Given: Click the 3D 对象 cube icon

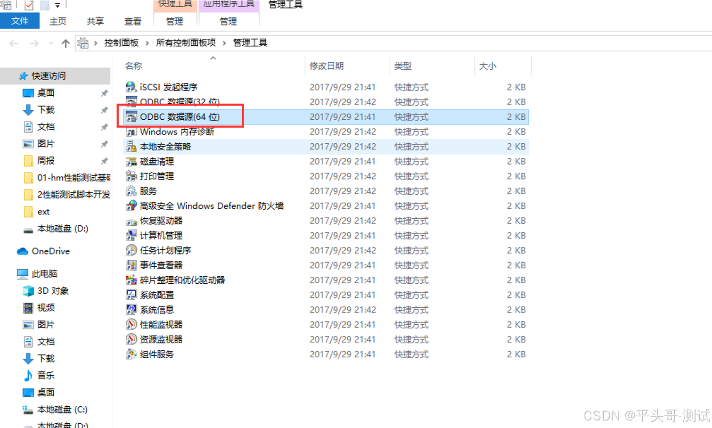Looking at the screenshot, I should point(28,291).
